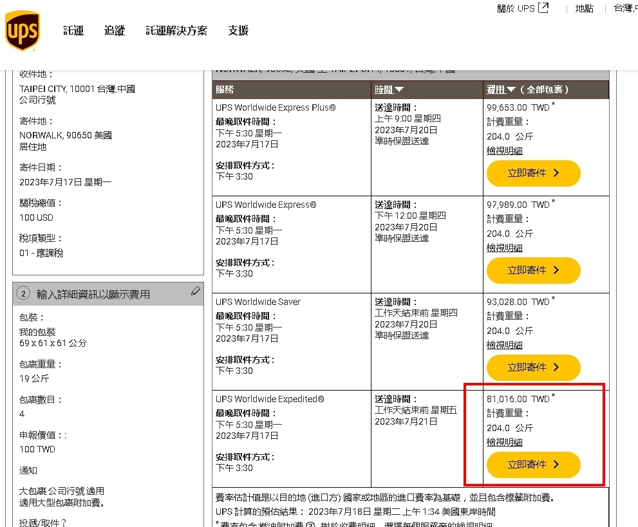Viewport: 638px width, 527px height.
Task: Select the 81,016.00 TWD price
Action: point(518,399)
